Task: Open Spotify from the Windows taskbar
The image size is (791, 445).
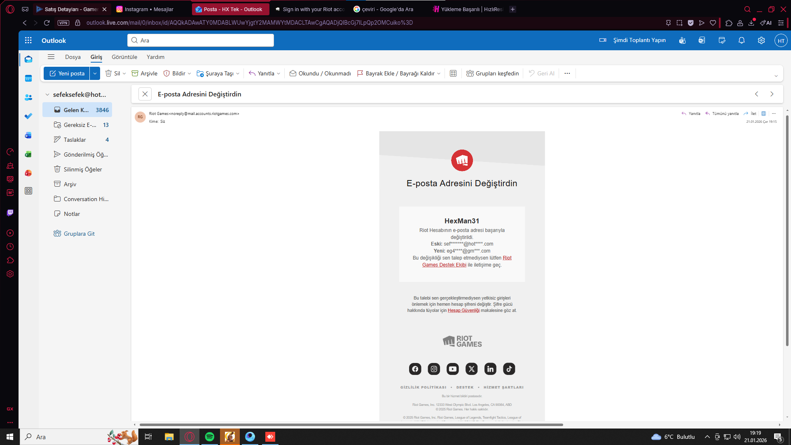Action: [210, 437]
